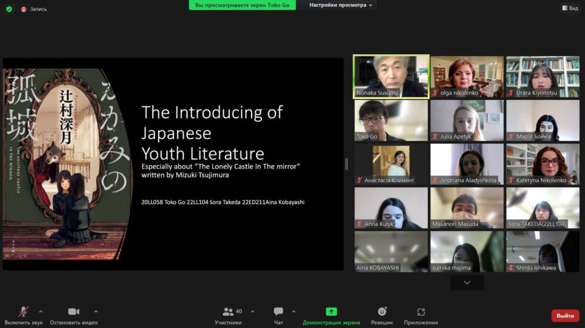This screenshot has width=585, height=328.
Task: Expand audio options arrow beside microphone
Action: tap(40, 311)
